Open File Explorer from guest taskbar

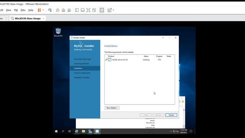tap(83, 131)
